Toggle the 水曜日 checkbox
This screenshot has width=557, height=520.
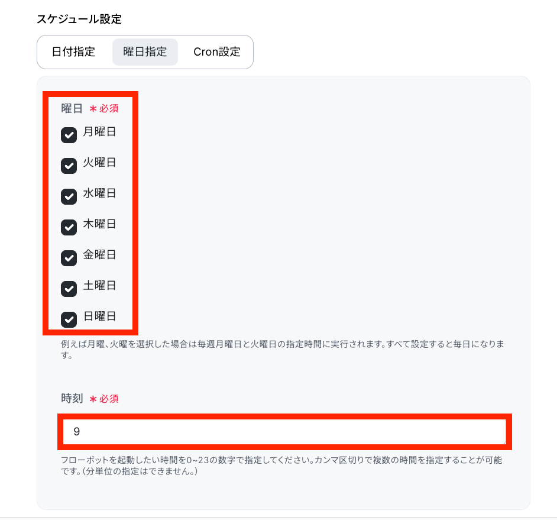pos(69,196)
